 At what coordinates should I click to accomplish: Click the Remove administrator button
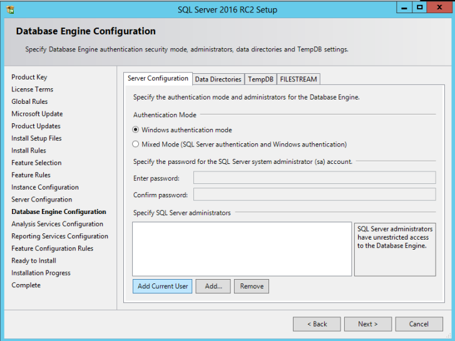(x=252, y=286)
